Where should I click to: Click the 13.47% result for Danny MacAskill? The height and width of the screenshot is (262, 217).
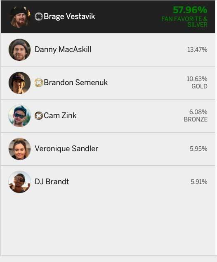(197, 50)
